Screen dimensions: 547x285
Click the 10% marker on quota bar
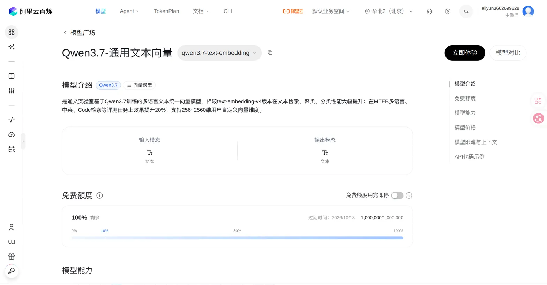pos(105,231)
